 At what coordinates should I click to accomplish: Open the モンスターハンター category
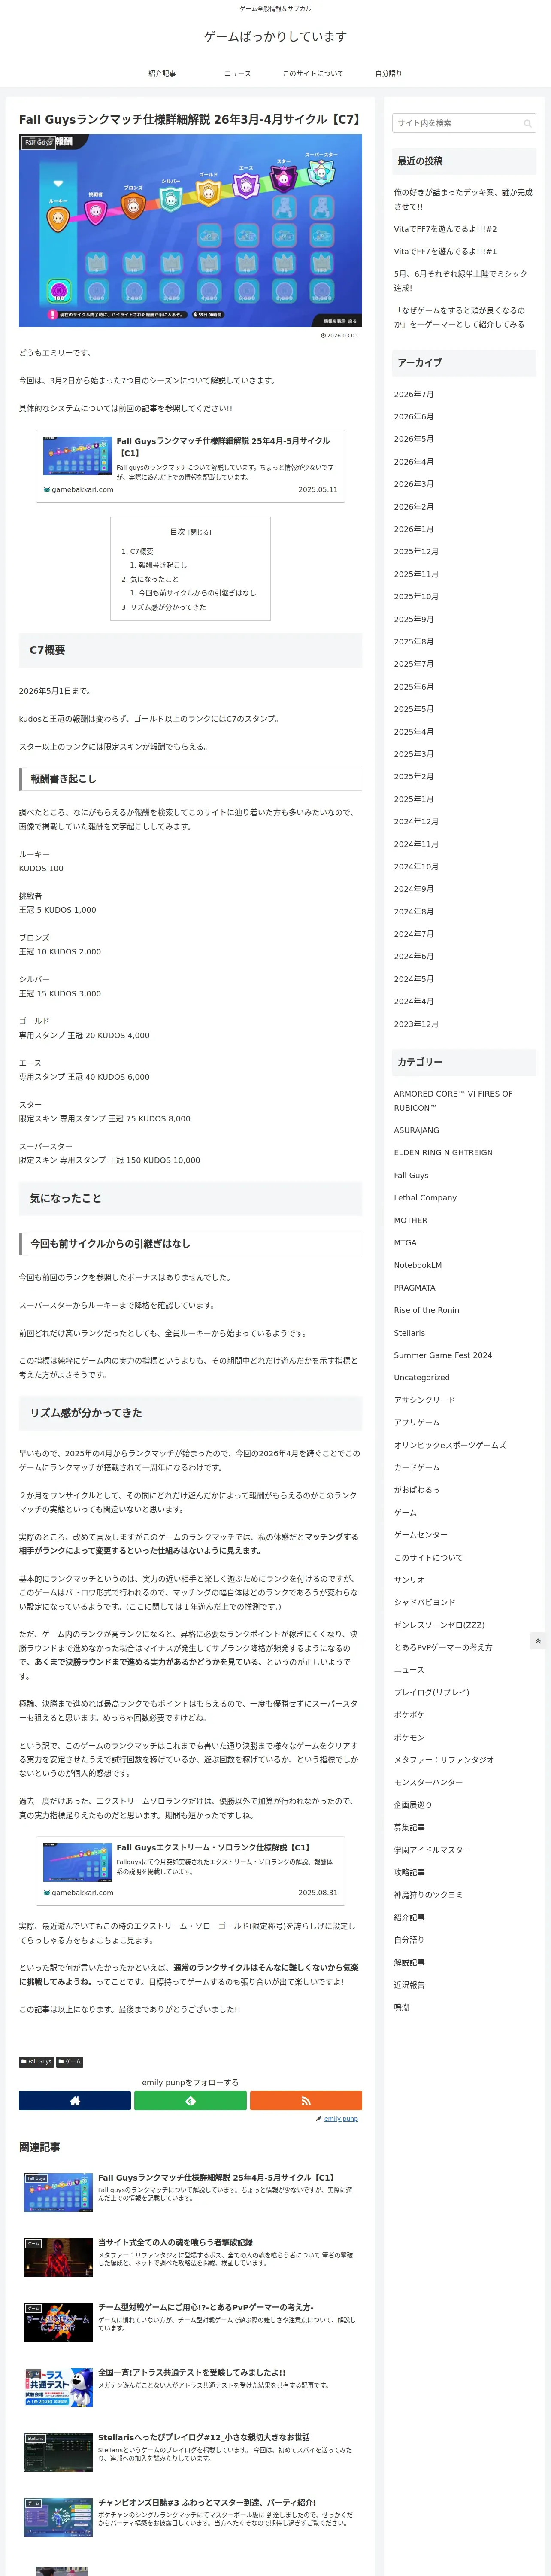(428, 1782)
